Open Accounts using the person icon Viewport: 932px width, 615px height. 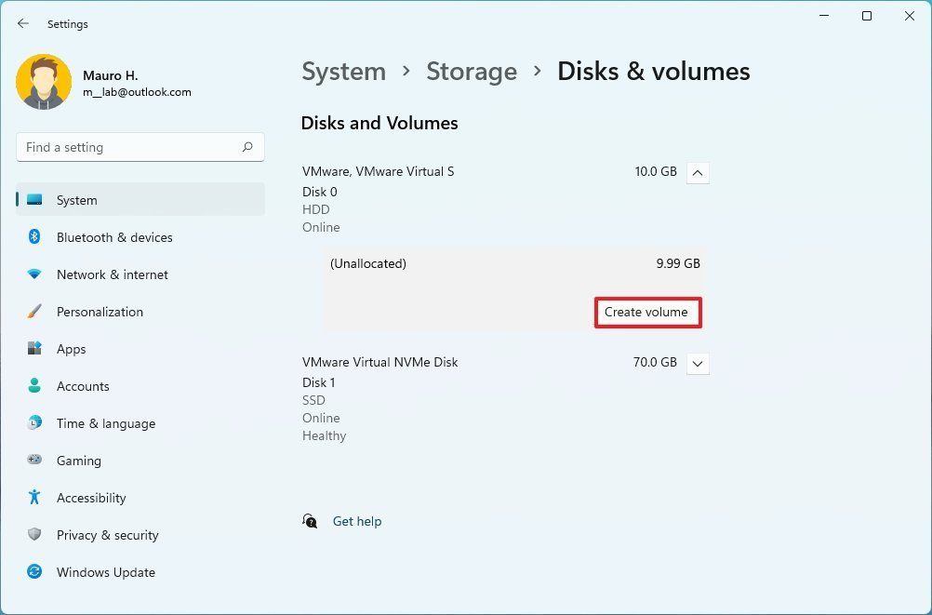34,386
